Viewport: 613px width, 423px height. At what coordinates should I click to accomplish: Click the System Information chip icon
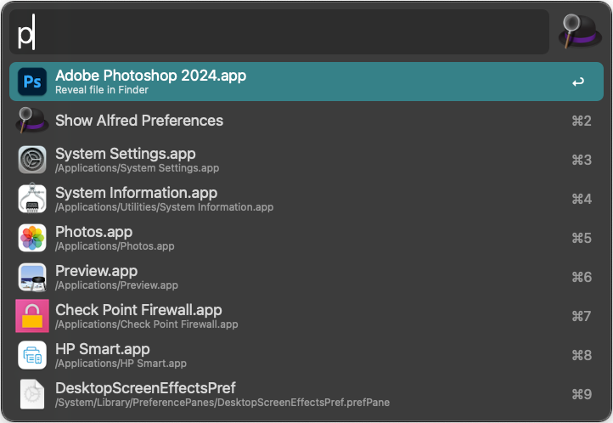pos(32,198)
